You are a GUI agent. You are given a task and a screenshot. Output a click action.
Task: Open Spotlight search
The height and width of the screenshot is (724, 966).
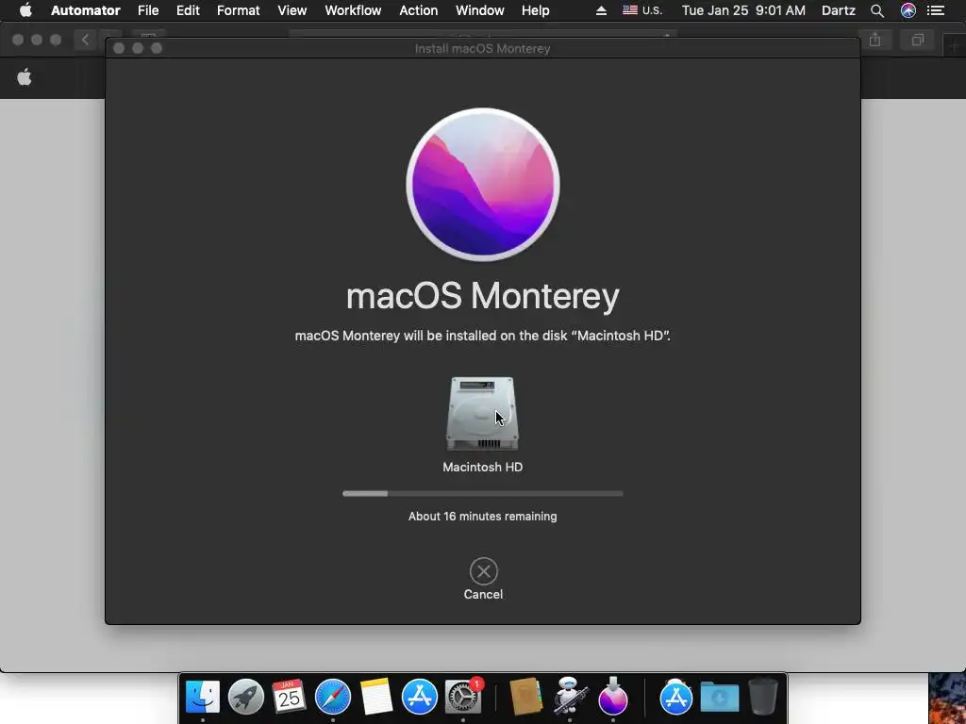tap(877, 10)
